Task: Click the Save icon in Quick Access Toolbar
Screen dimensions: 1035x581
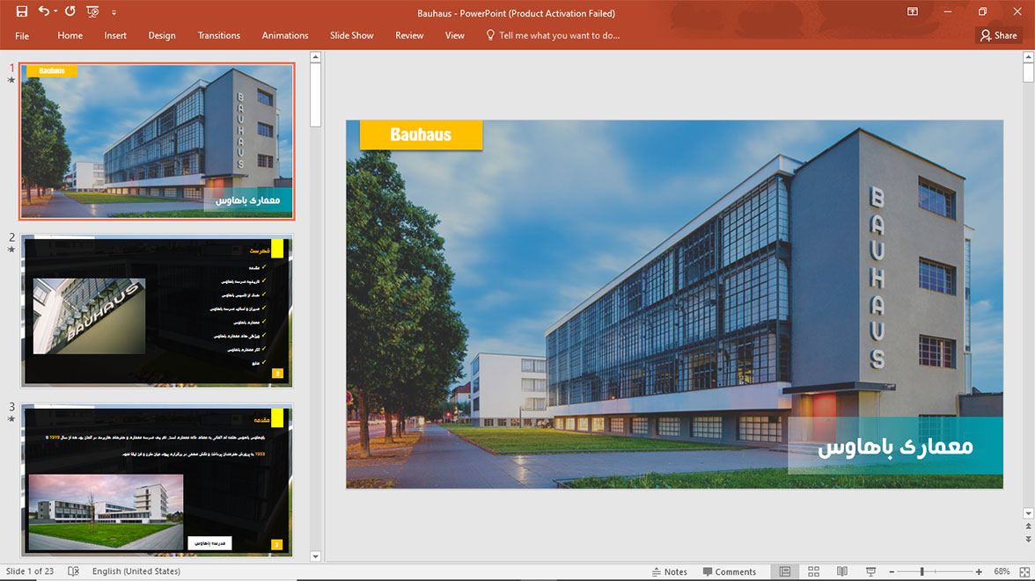Action: click(22, 11)
